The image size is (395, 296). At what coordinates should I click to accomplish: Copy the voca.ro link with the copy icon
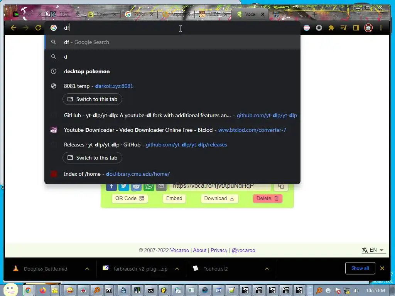[x=281, y=187]
